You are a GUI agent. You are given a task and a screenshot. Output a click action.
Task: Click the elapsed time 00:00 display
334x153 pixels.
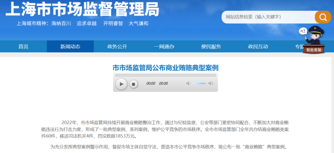pyautogui.click(x=151, y=84)
